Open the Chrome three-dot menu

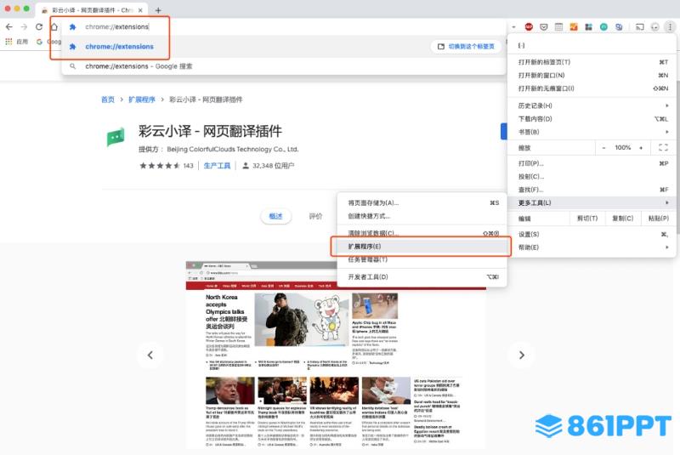(x=670, y=27)
